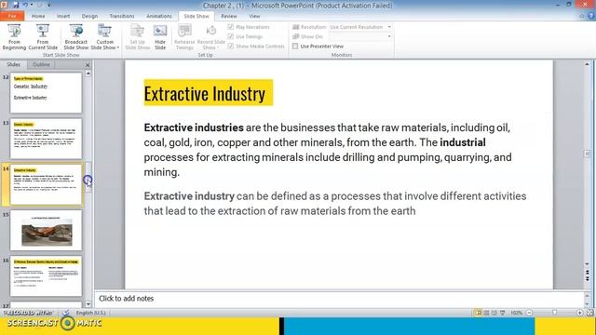This screenshot has width=596, height=335.
Task: Toggle the Hide Slide button
Action: point(160,37)
